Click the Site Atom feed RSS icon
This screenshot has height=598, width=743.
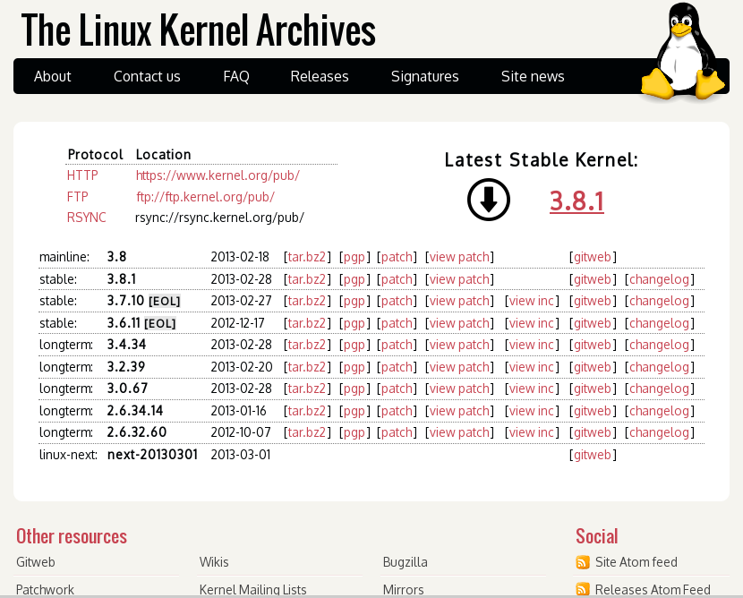tap(583, 562)
